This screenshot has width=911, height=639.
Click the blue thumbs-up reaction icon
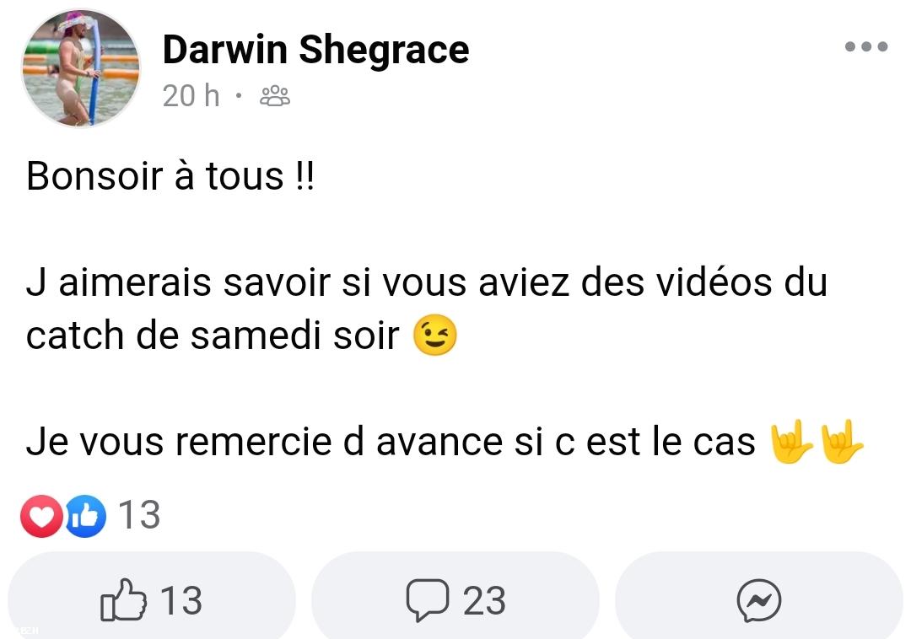click(85, 515)
